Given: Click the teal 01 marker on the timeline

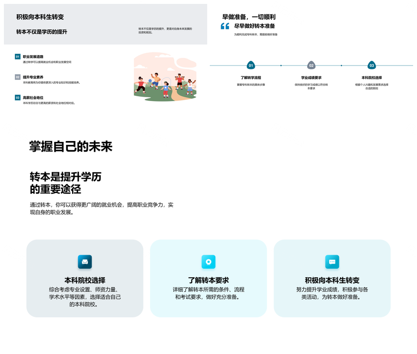Looking at the screenshot, I should [250, 66].
